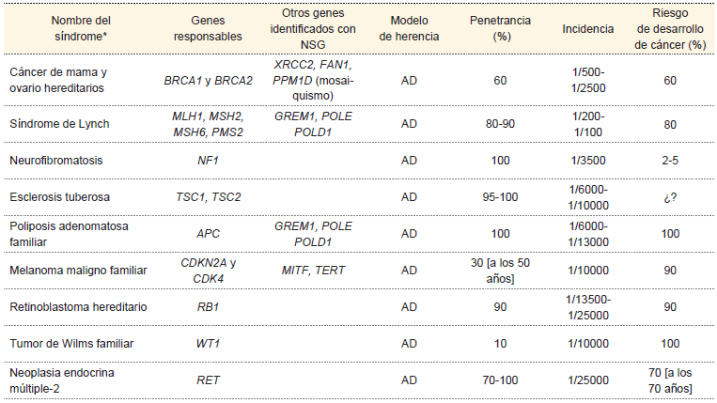Select the "70 [a los 70 años]" cell
This screenshot has width=717, height=403.
(x=669, y=380)
